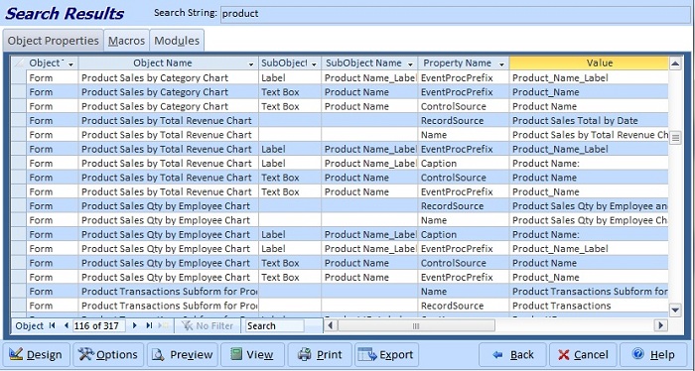This screenshot has width=695, height=371.
Task: Select the row selector of the first row
Action: tap(19, 78)
